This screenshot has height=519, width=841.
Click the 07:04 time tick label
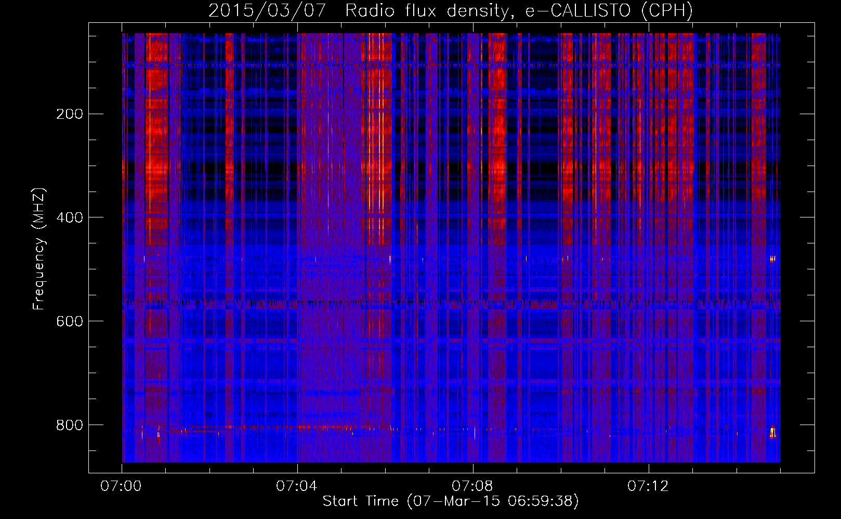pos(297,486)
